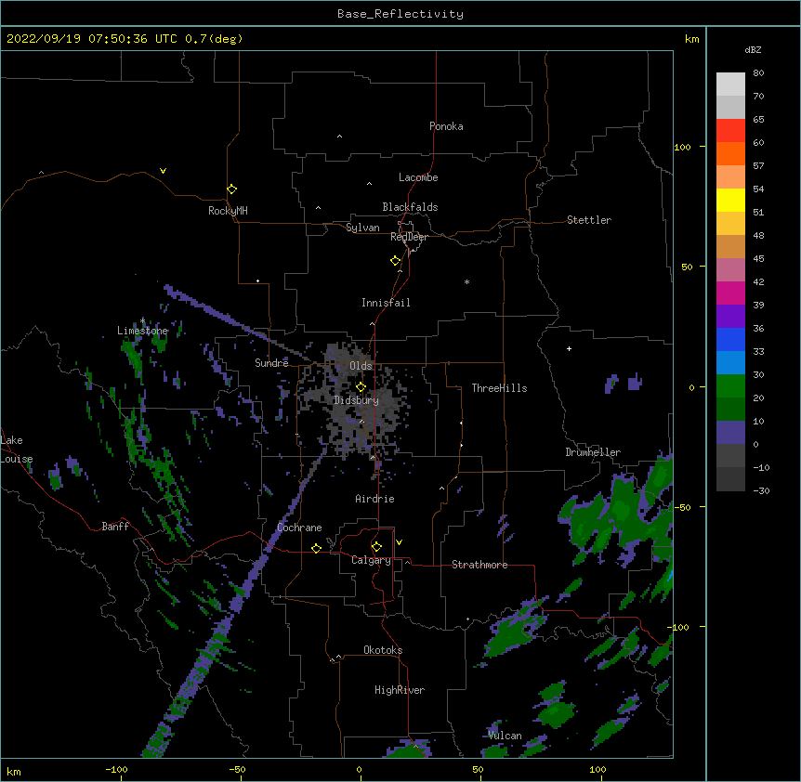Select the white asterisk above Limestone label
Image resolution: width=801 pixels, height=782 pixels.
(142, 320)
